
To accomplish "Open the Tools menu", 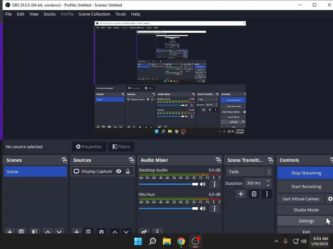I will [x=121, y=14].
